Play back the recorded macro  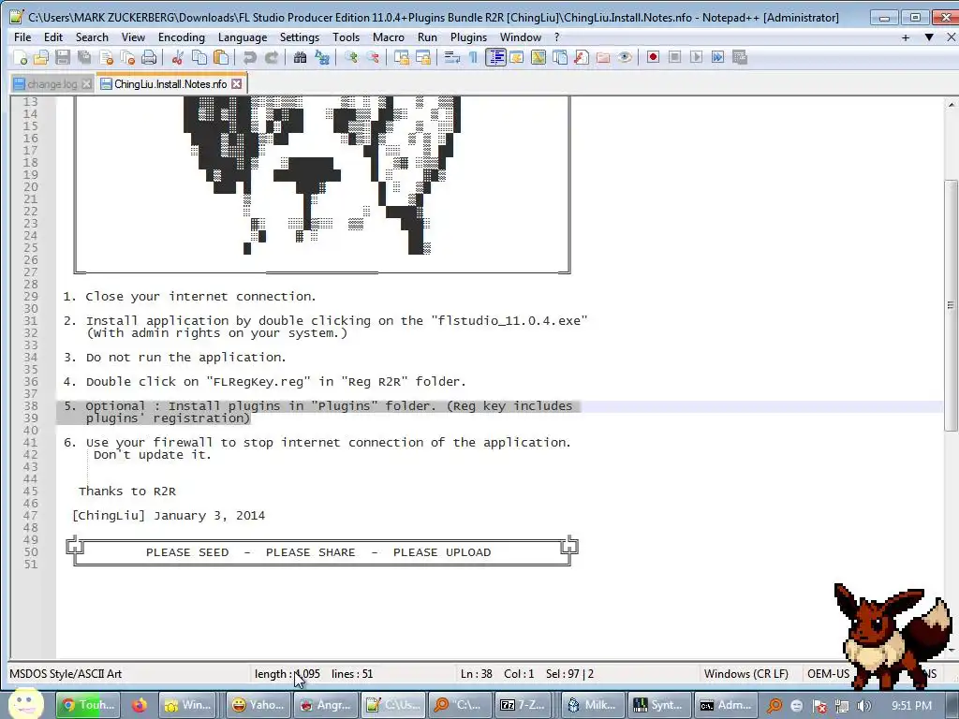coord(696,57)
